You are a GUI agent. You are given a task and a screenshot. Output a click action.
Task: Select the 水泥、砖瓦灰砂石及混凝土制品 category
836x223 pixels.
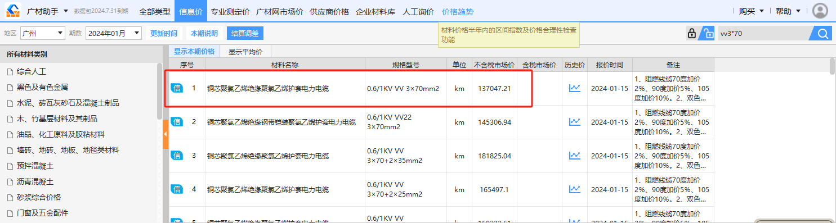[68, 103]
